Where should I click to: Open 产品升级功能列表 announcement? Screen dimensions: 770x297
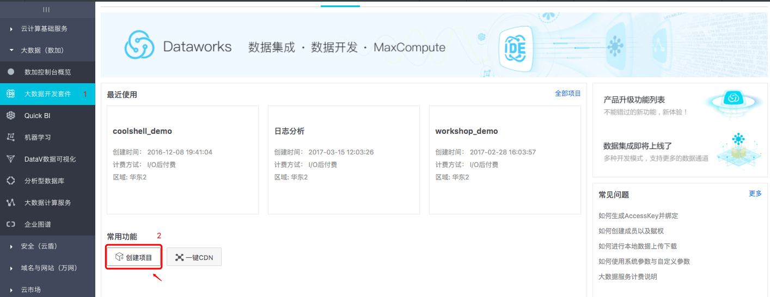(634, 100)
